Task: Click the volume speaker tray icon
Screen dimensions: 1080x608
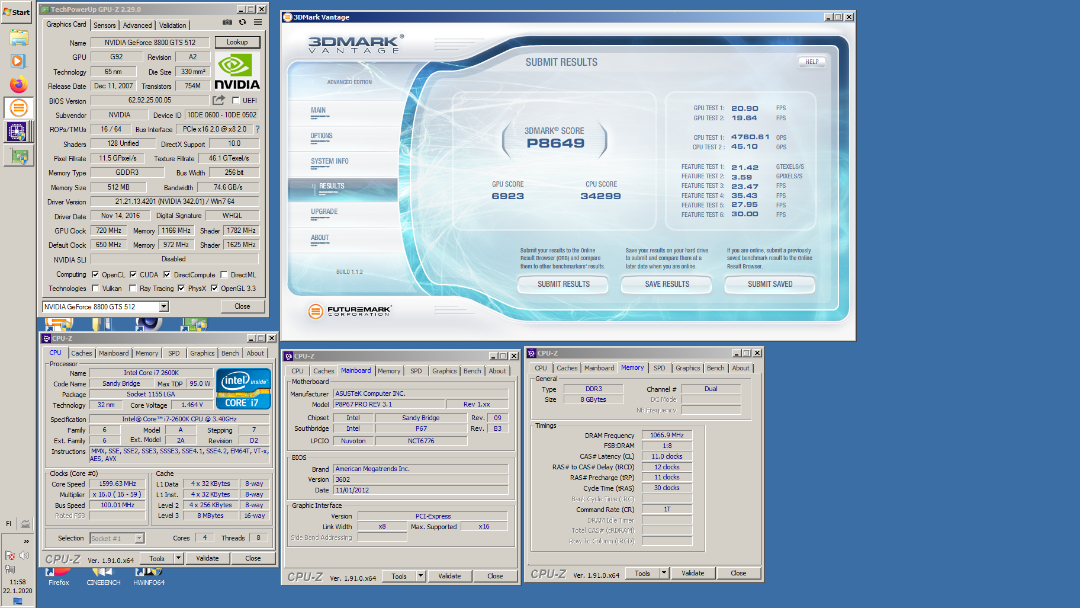Action: pyautogui.click(x=24, y=555)
